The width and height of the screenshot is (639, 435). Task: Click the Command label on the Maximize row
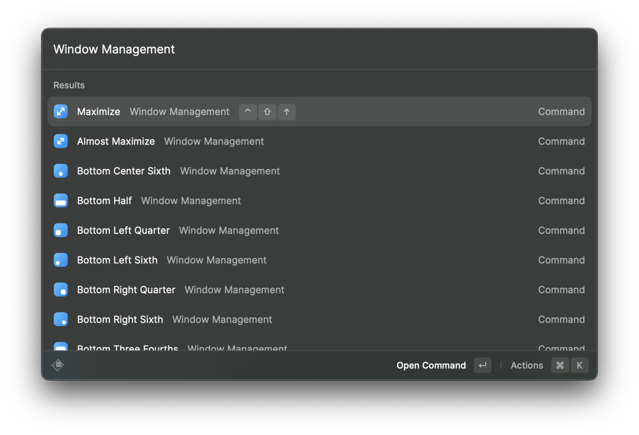[561, 111]
